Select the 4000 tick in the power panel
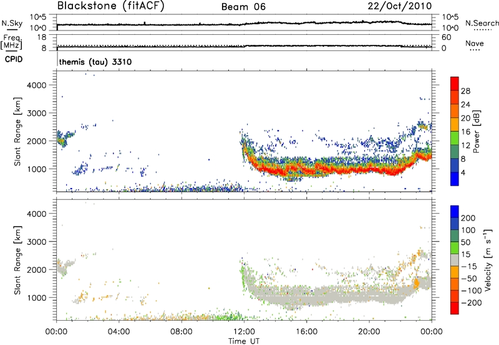499x345 pixels. click(37, 85)
